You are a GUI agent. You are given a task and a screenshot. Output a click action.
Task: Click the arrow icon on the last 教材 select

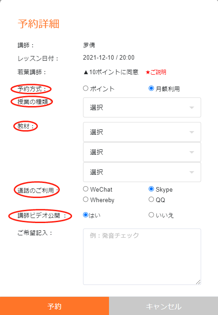(x=192, y=173)
